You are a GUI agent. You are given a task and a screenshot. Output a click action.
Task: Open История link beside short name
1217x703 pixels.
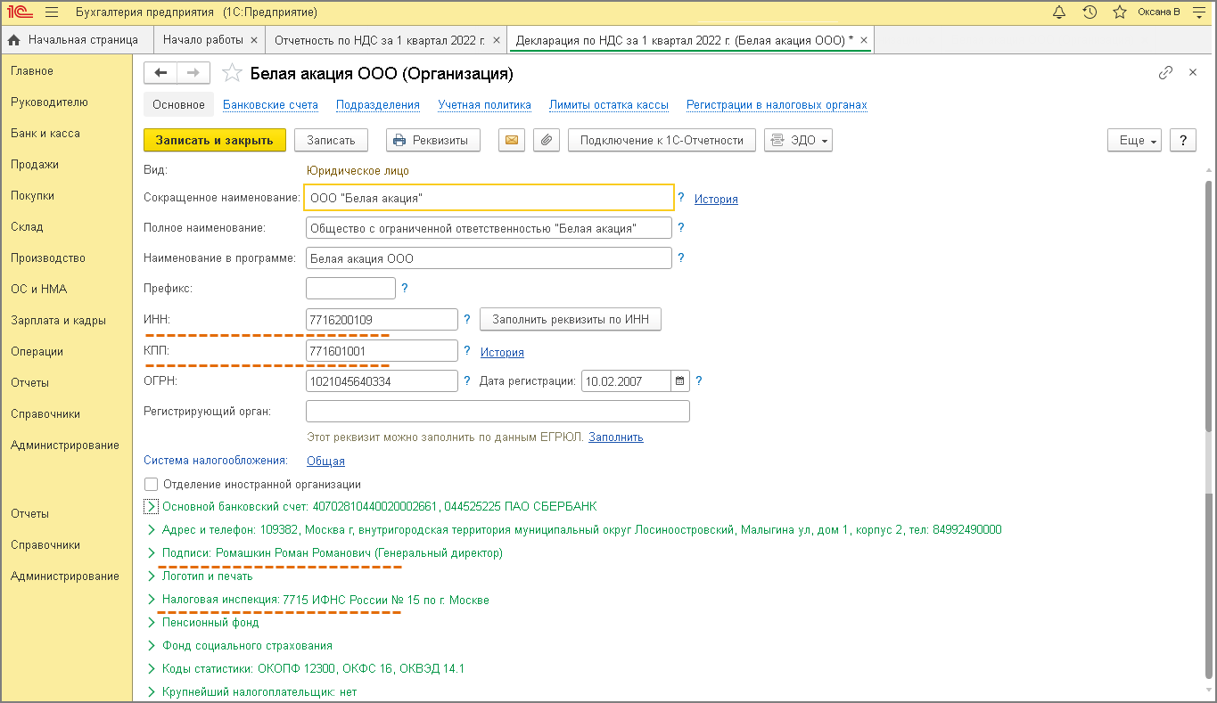pyautogui.click(x=716, y=200)
